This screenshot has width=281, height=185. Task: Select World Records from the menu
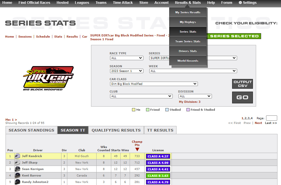188,61
